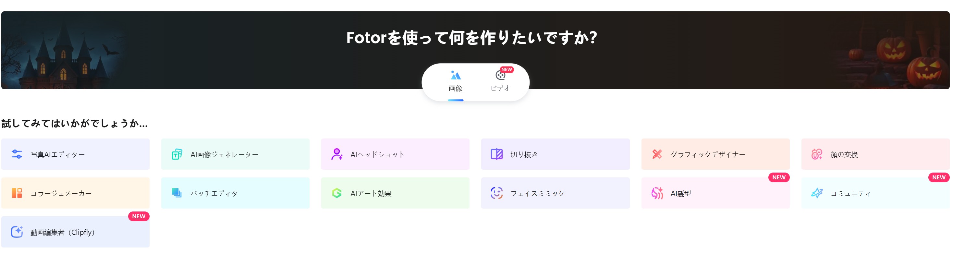Image resolution: width=953 pixels, height=253 pixels.
Task: Click the バッチエディタ stacked layers icon
Action: click(x=177, y=193)
